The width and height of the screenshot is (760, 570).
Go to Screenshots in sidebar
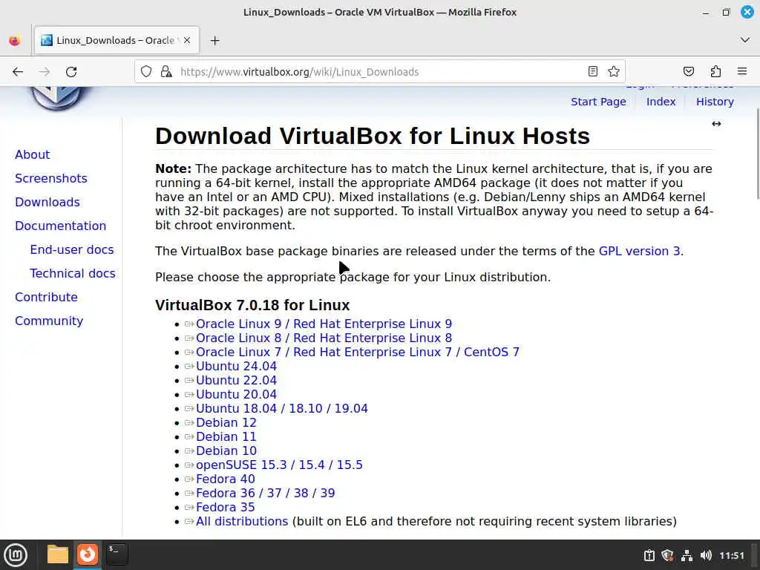(x=51, y=178)
